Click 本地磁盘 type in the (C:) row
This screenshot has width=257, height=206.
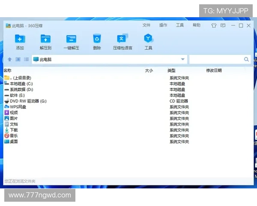click(x=177, y=84)
